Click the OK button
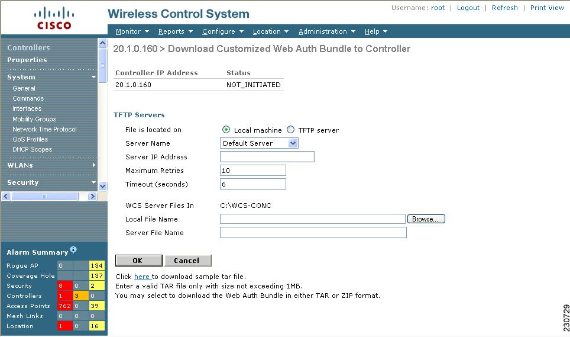This screenshot has height=337, width=570. click(138, 261)
